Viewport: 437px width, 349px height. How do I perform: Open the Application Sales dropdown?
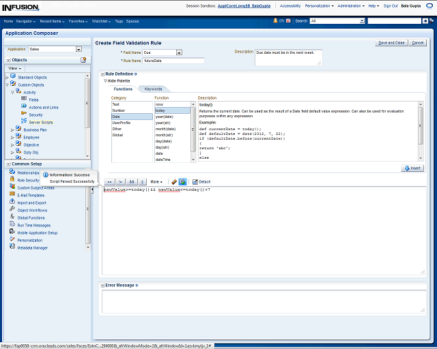tap(79, 49)
